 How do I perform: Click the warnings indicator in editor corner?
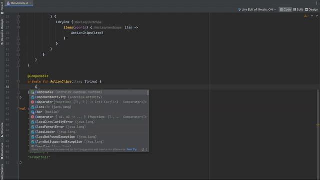click(x=306, y=16)
